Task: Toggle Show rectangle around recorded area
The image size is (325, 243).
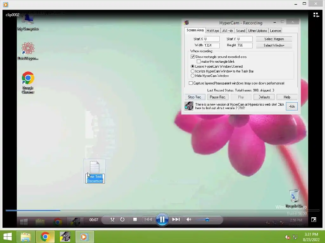Action: pos(193,57)
